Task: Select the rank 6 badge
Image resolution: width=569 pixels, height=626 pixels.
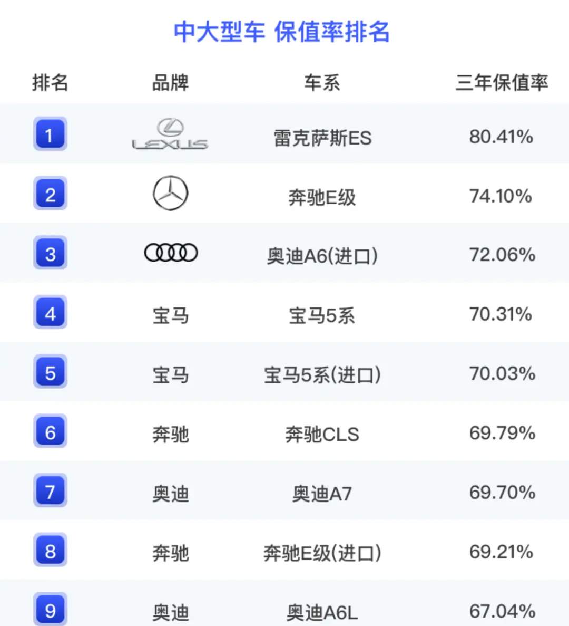Action: click(50, 431)
